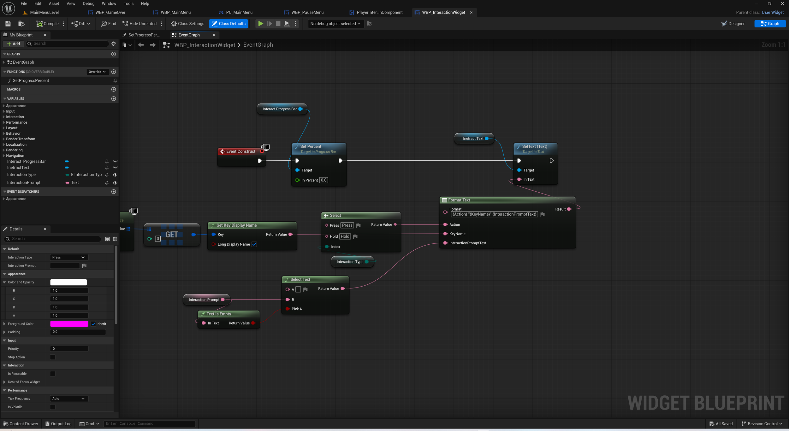Viewport: 789px width, 431px height.
Task: Open Color and Opacity white swatch
Action: 68,282
